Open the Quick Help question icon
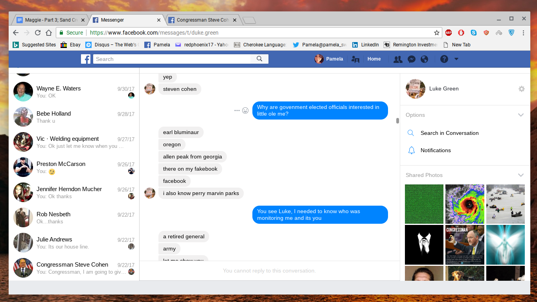The image size is (537, 302). [444, 59]
